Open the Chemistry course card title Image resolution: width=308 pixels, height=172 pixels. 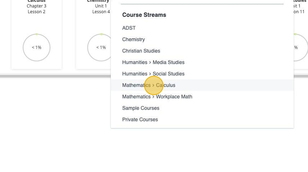coord(98,1)
